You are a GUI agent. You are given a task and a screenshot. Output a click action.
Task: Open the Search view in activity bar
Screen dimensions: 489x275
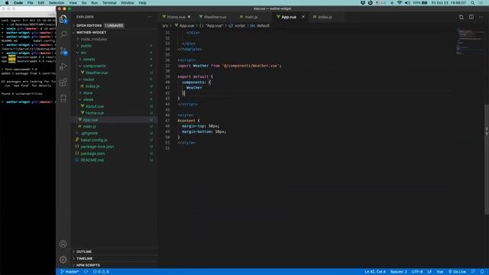(x=63, y=34)
